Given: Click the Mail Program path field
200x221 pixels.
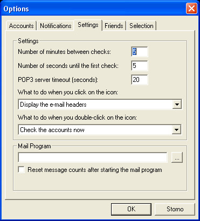Looking at the screenshot, I should pos(93,157).
